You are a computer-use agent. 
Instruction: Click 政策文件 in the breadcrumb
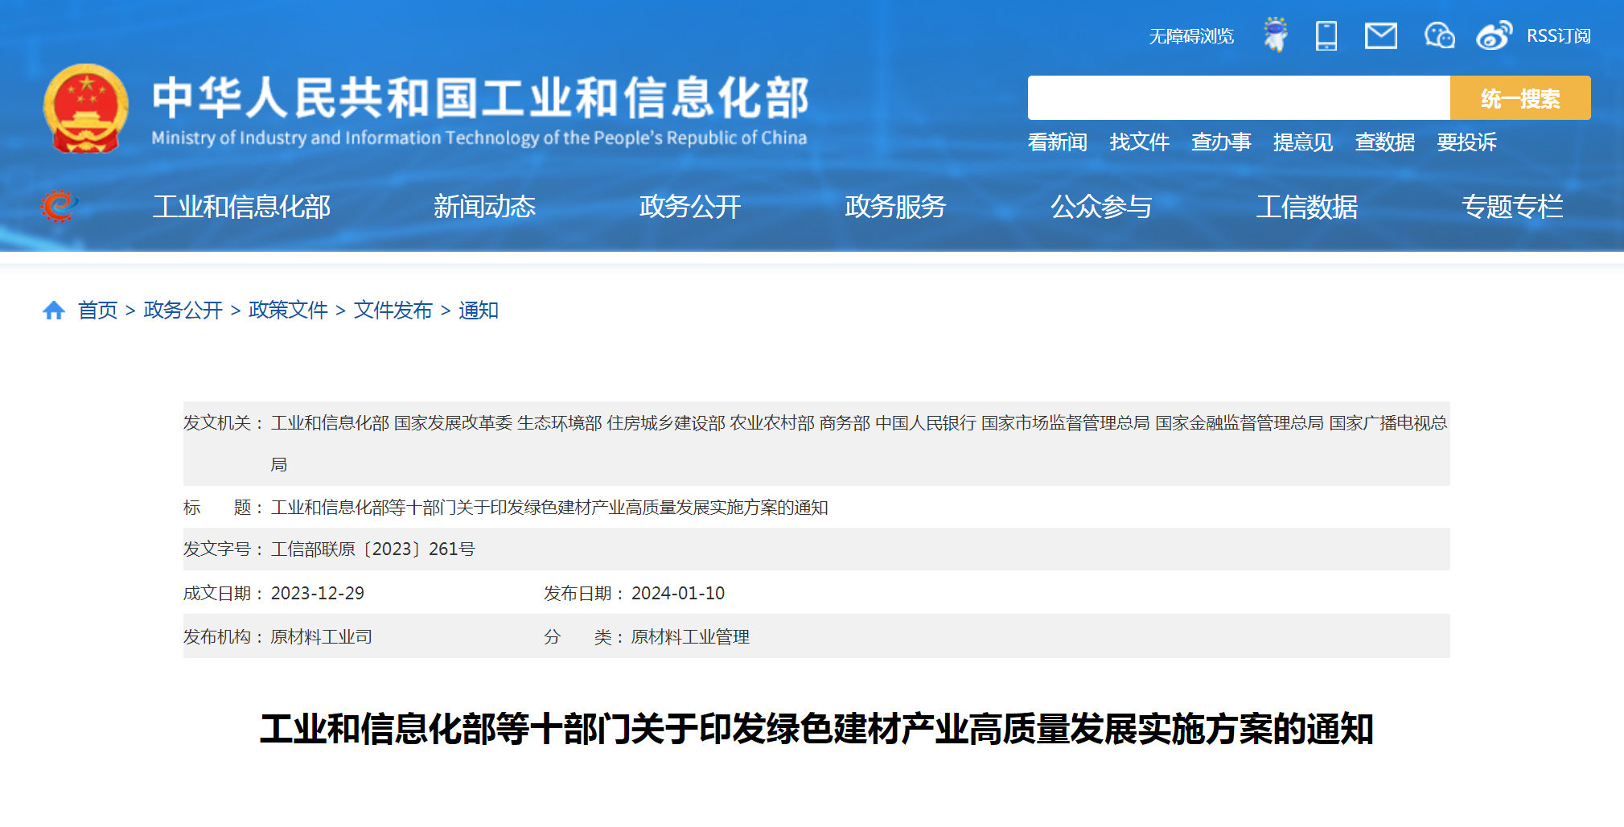[x=288, y=310]
